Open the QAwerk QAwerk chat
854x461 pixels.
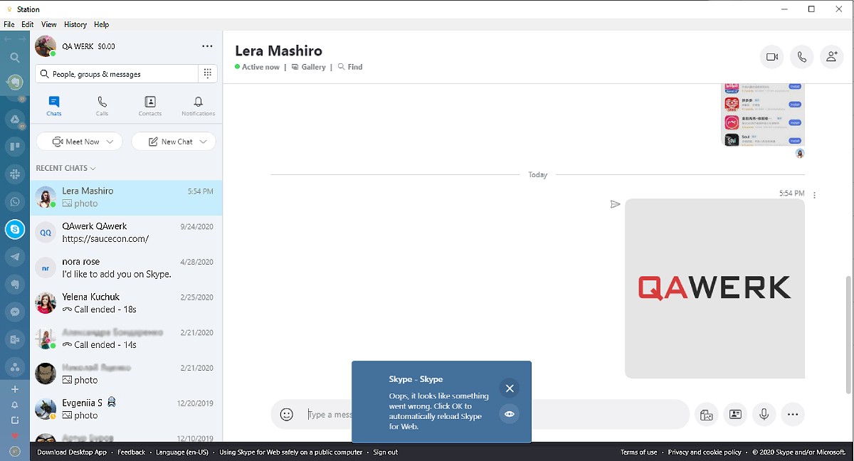pos(126,233)
